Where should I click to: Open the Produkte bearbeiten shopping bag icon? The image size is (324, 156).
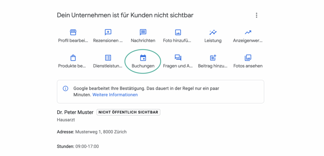73,58
